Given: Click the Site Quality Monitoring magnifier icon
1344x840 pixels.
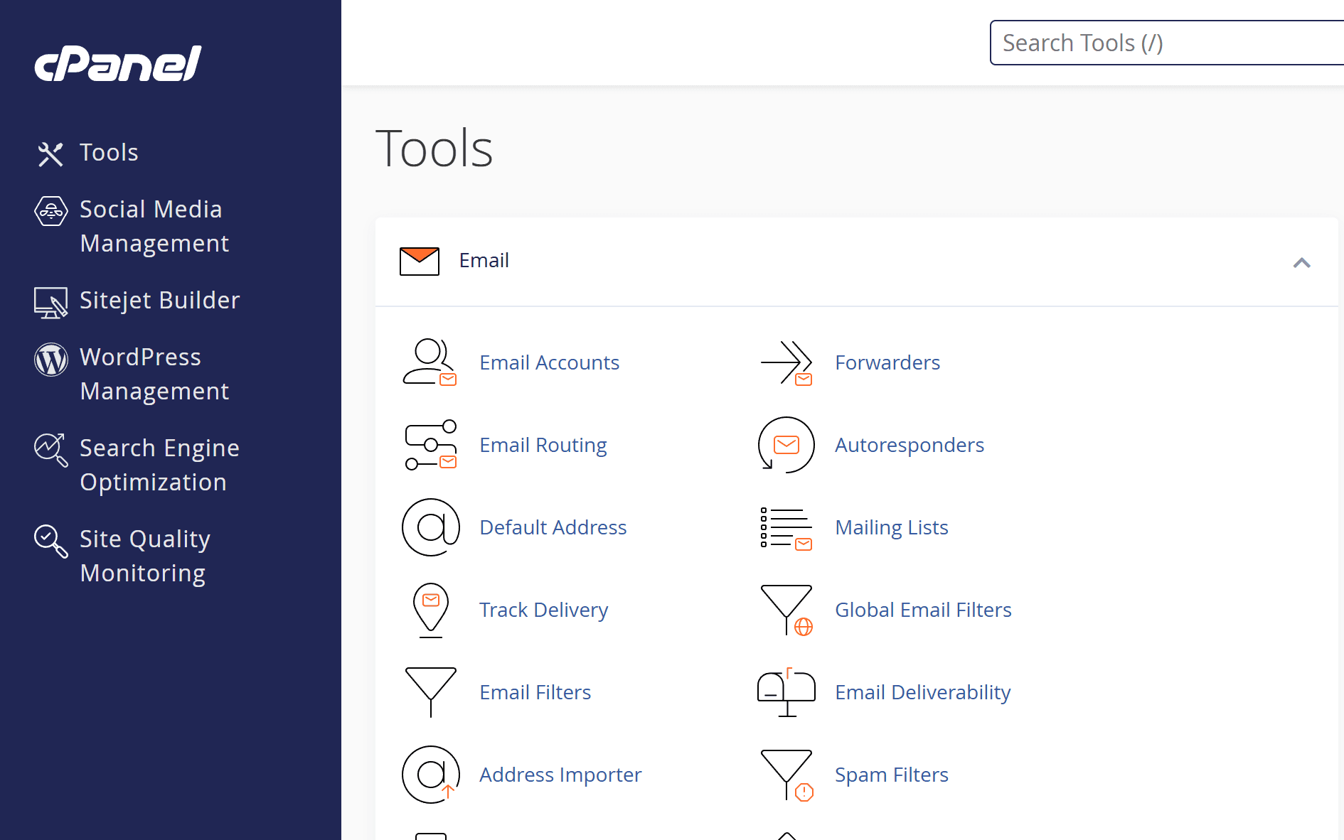Looking at the screenshot, I should 51,541.
